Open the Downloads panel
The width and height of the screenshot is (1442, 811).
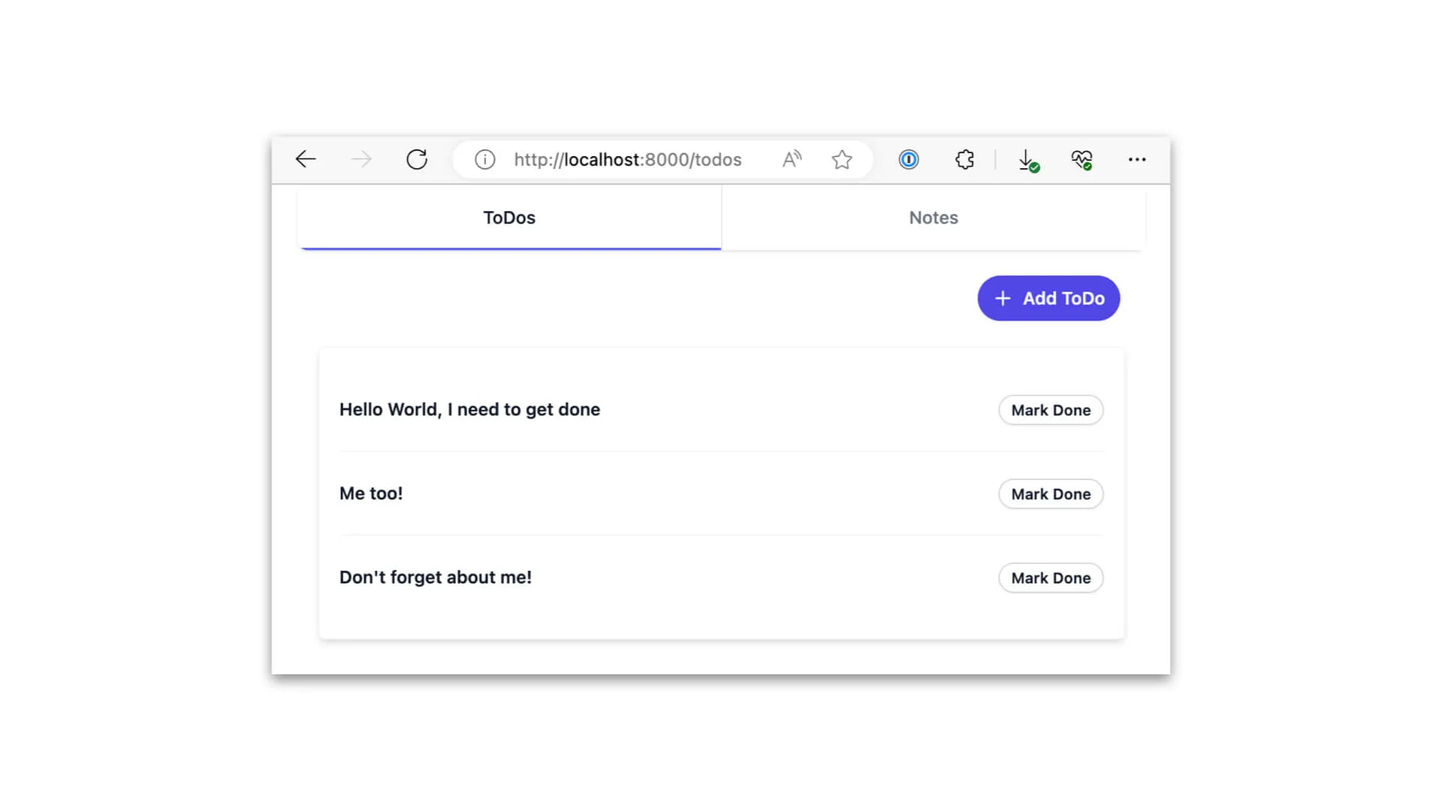pos(1027,159)
